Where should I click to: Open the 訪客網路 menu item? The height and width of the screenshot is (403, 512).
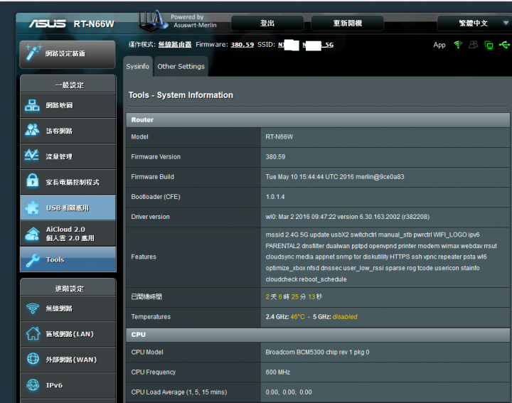coord(68,131)
